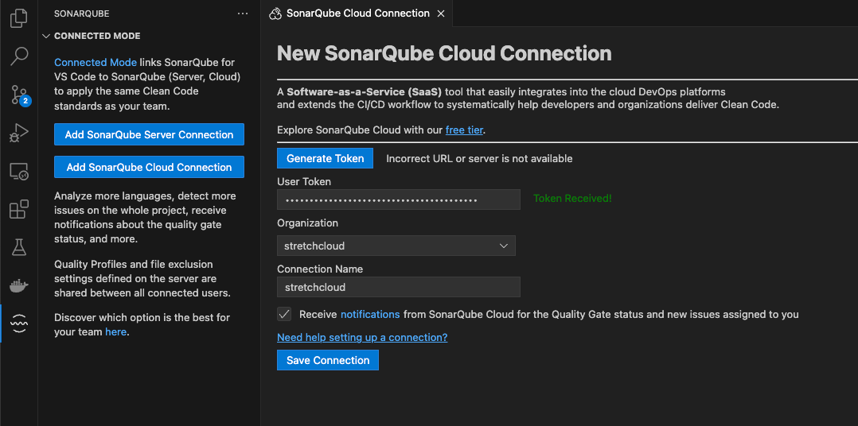
Task: Open Source Control with 2 pending changes
Action: pos(18,95)
